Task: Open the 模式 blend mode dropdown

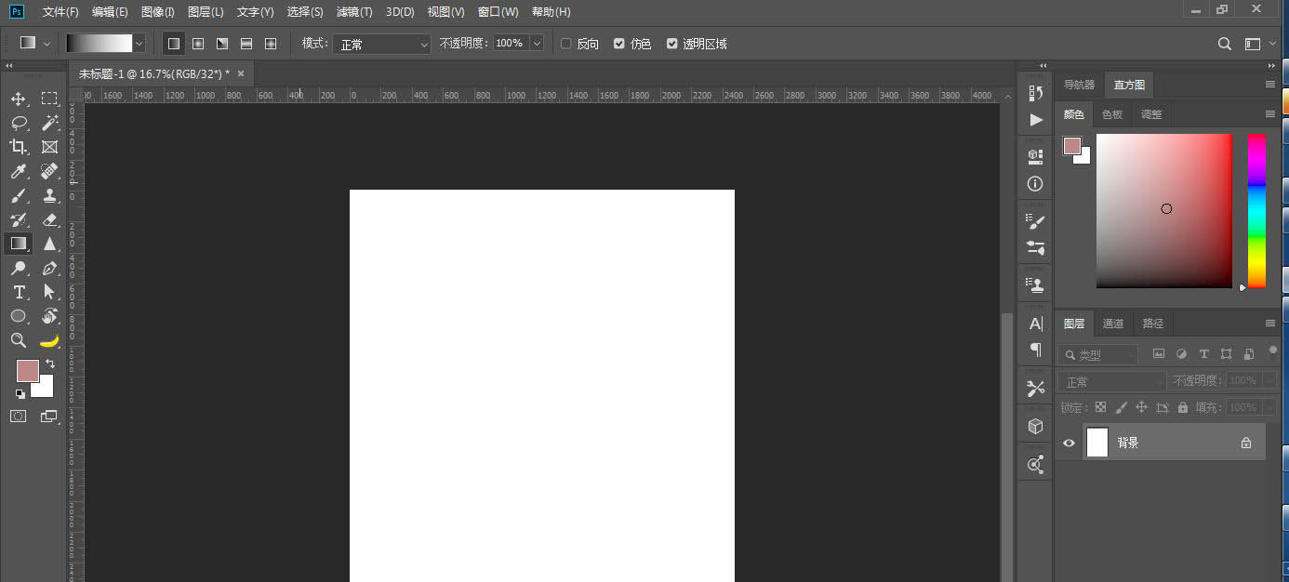Action: pyautogui.click(x=382, y=44)
